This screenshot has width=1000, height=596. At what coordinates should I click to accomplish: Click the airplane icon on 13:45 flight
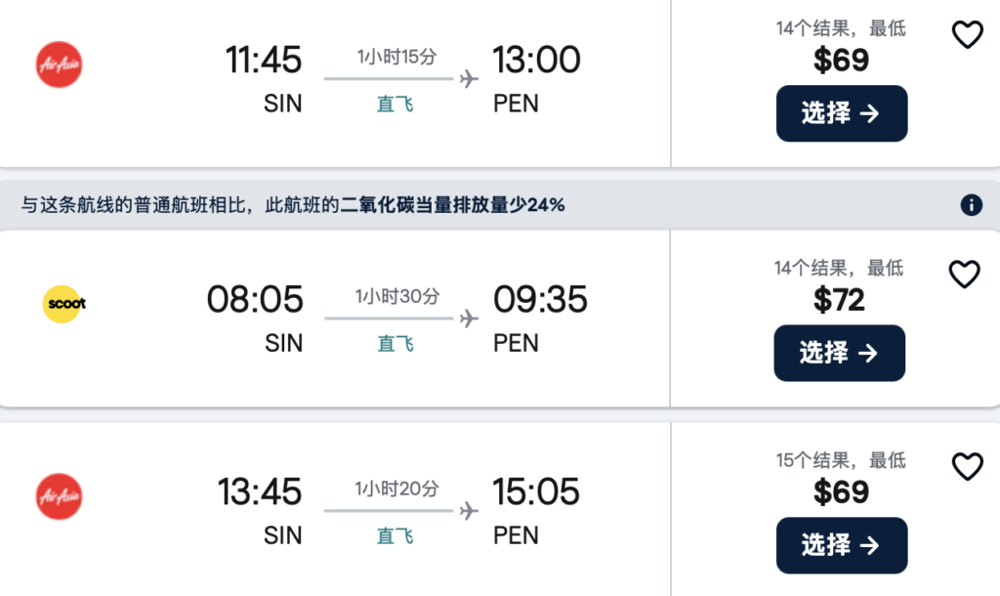tap(469, 511)
